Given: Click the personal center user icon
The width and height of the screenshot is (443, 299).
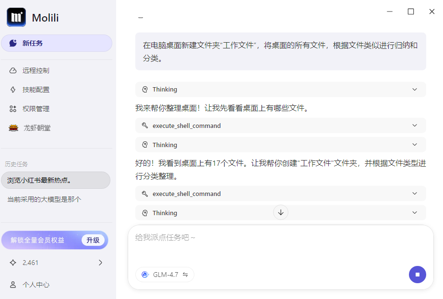Looking at the screenshot, I should 13,285.
